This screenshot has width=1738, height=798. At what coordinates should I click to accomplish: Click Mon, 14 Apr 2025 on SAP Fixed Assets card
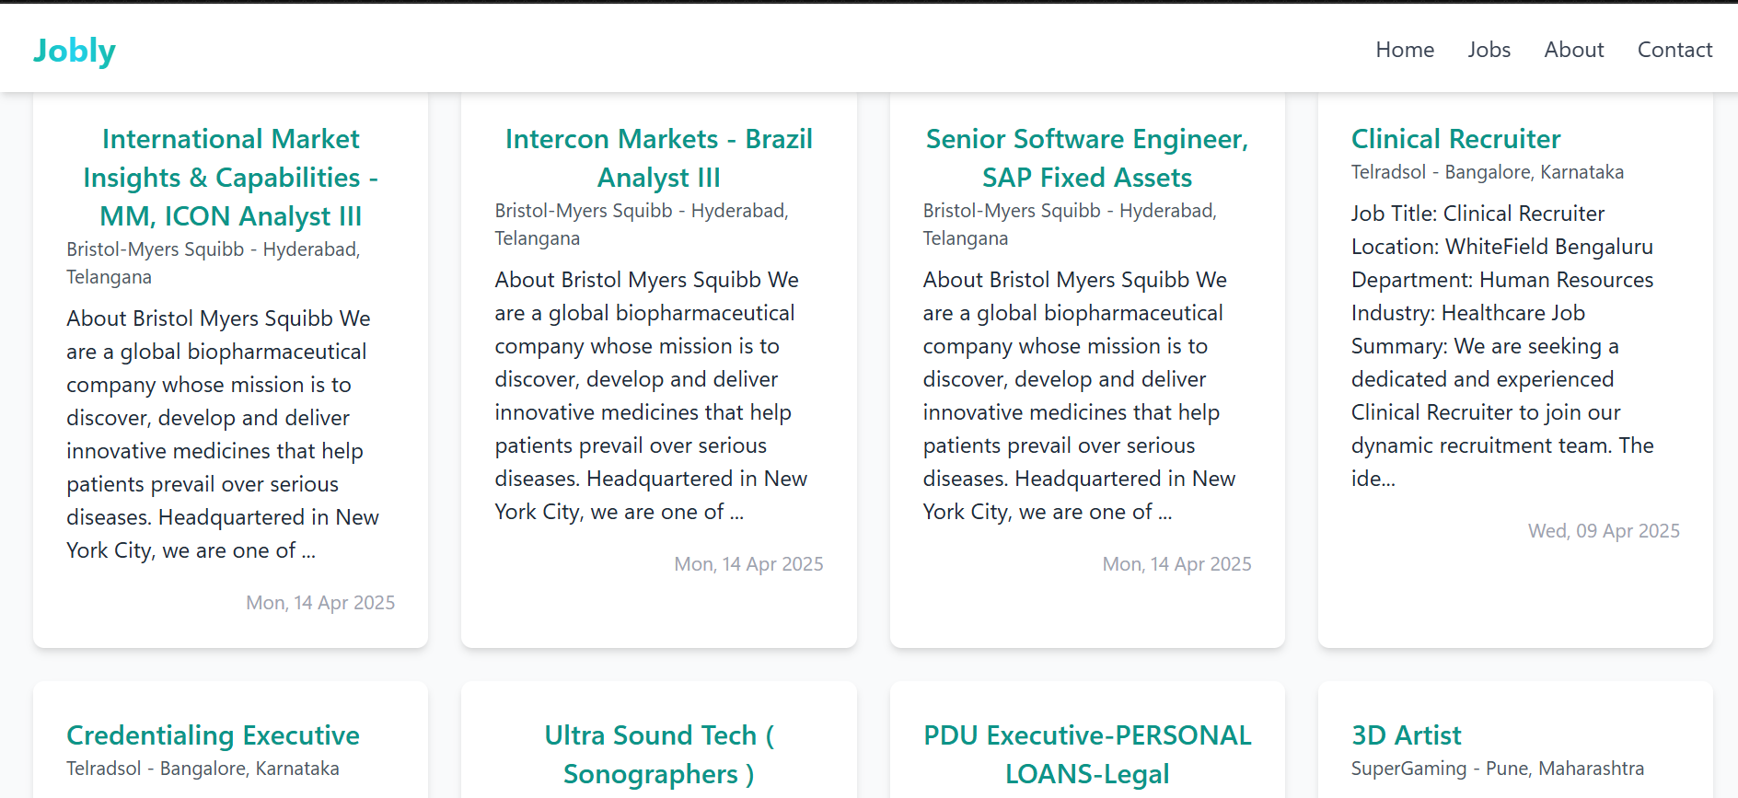point(1176,564)
